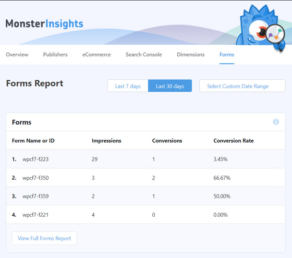Click the Impressions column header

(106, 141)
